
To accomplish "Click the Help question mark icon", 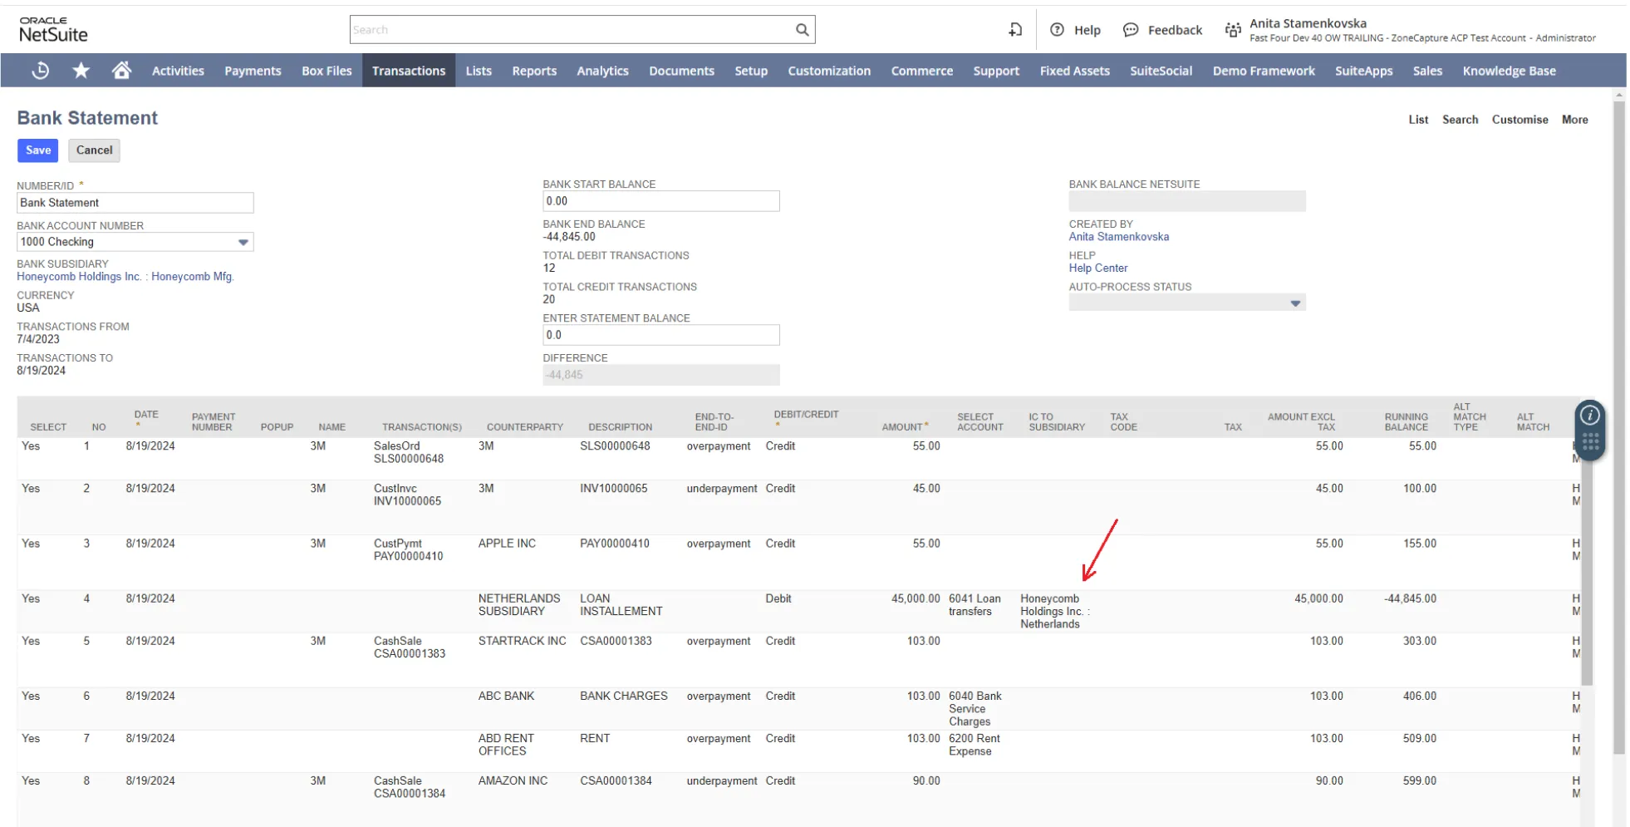I will pyautogui.click(x=1057, y=30).
